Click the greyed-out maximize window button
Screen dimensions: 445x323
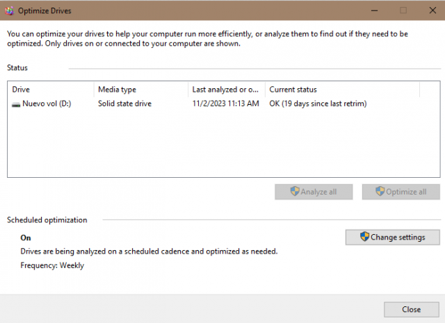coord(403,10)
